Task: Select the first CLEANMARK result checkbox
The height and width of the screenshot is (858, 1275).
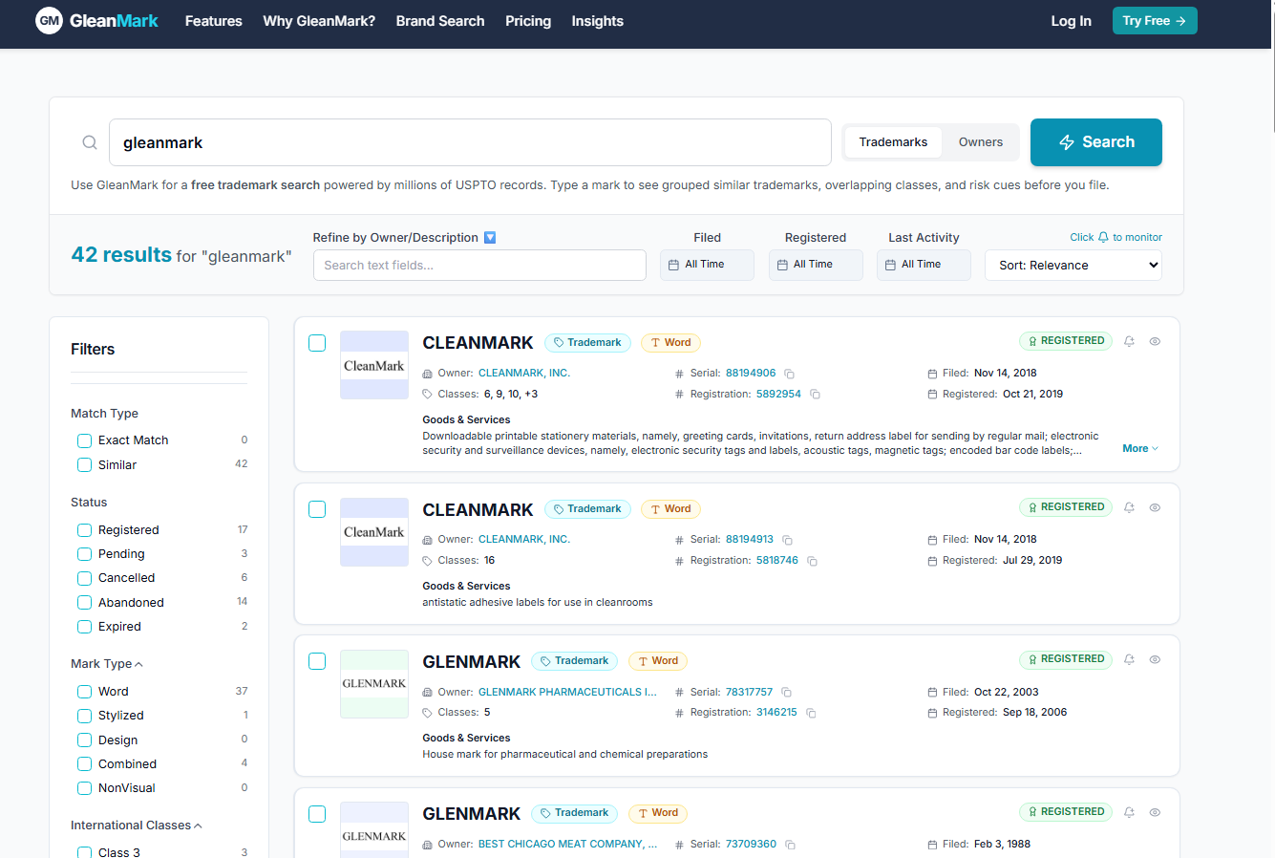Action: point(317,343)
